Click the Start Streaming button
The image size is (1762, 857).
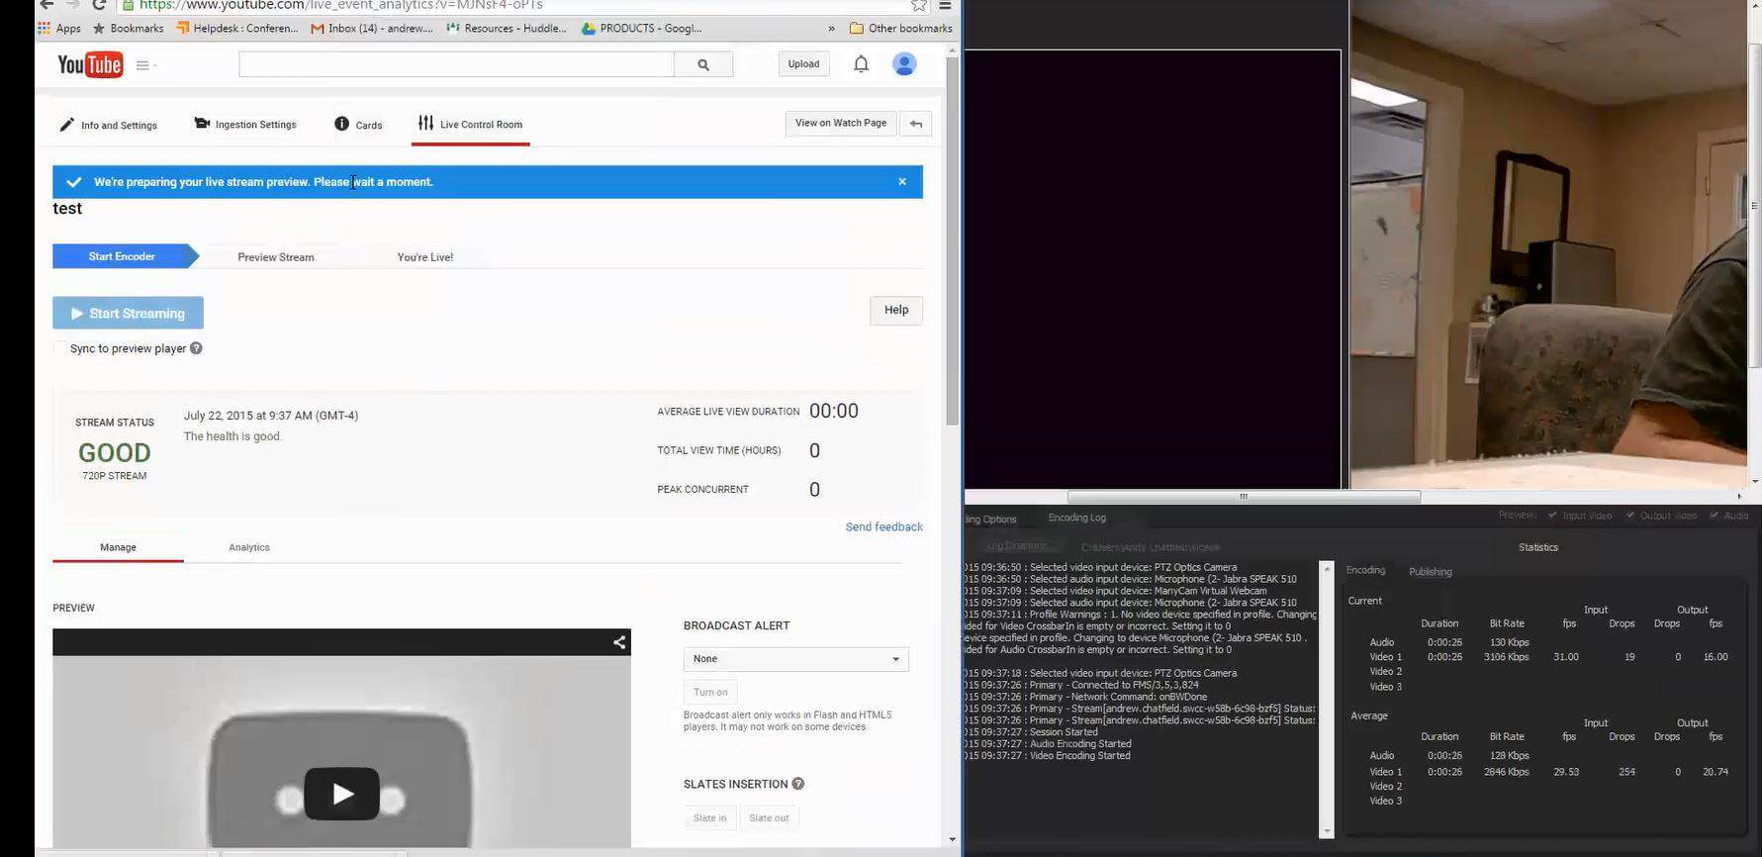(x=128, y=313)
